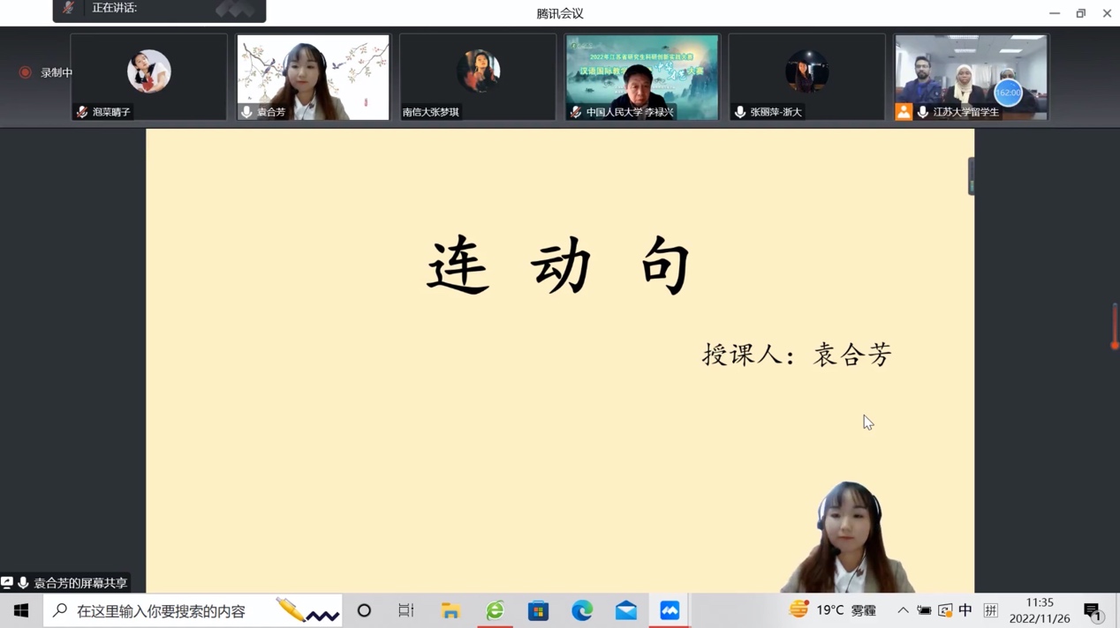
Task: Click the 袁合芳的屏幕共享 sharing label
Action: point(79,583)
